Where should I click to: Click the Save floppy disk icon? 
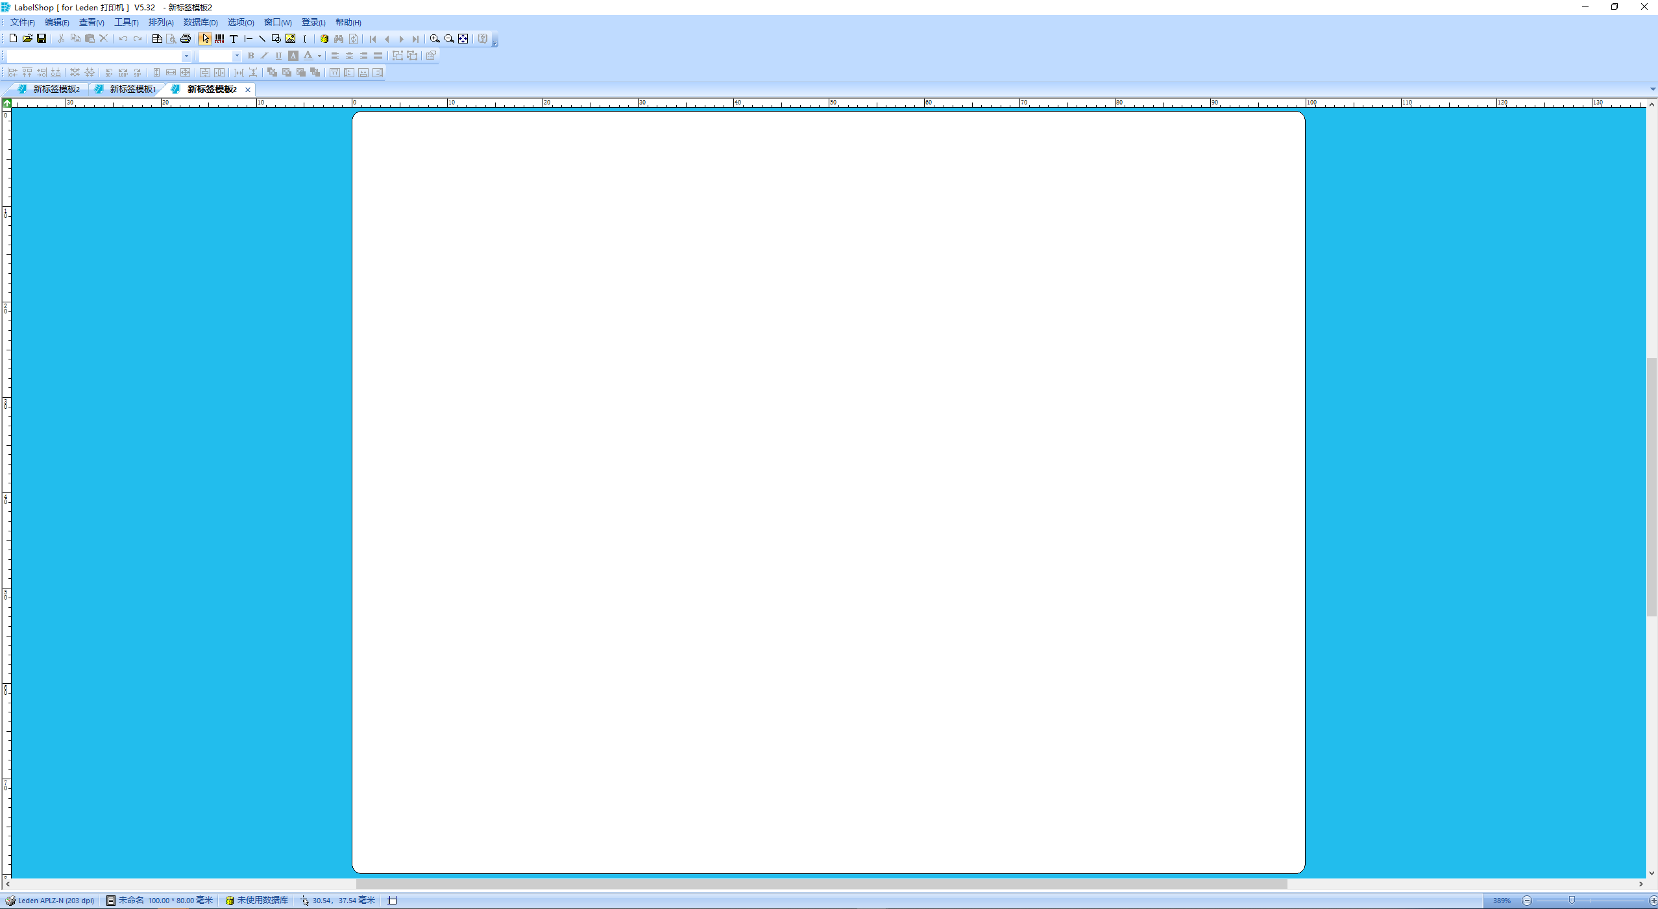point(42,39)
